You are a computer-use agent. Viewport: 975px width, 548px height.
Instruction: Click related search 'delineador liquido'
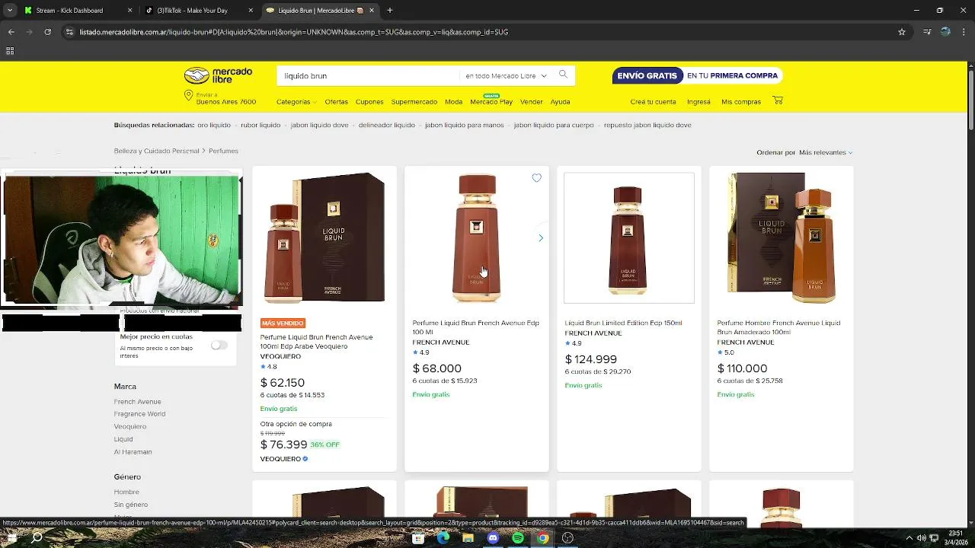point(387,125)
